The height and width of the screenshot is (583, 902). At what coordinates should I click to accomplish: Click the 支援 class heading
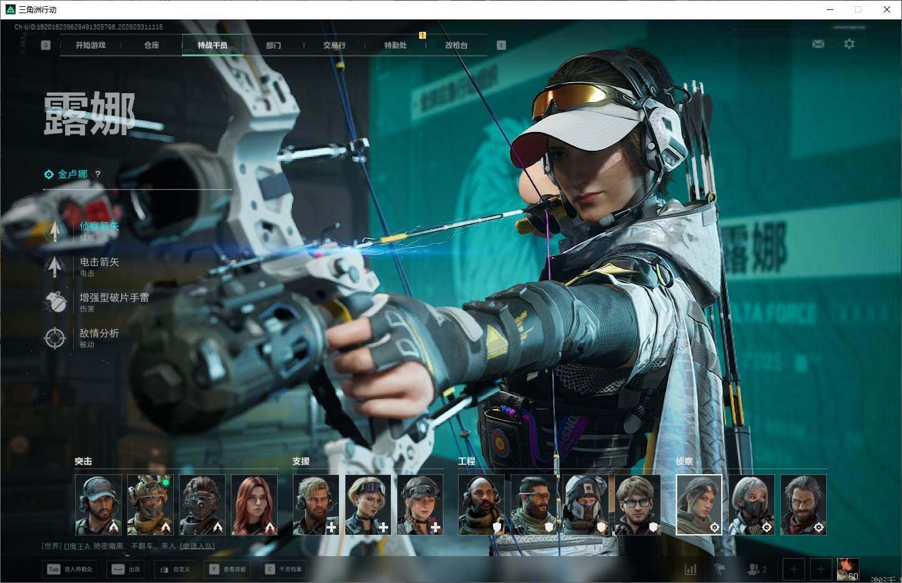301,461
